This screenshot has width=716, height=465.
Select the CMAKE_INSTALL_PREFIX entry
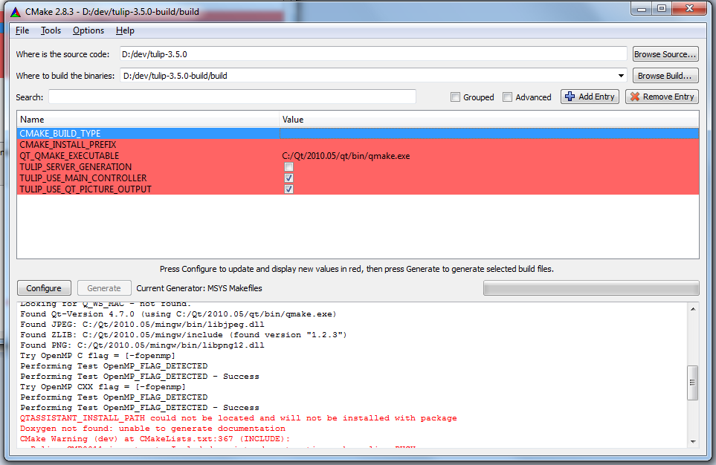pyautogui.click(x=68, y=145)
